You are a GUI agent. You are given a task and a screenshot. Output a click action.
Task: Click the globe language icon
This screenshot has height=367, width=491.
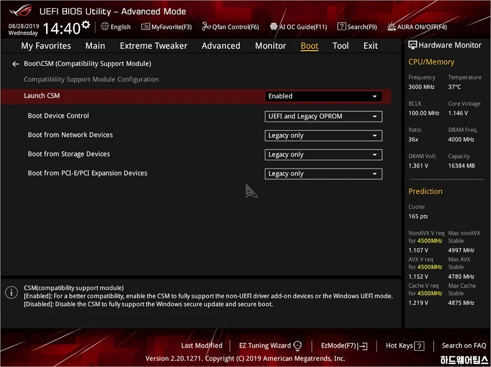point(105,26)
